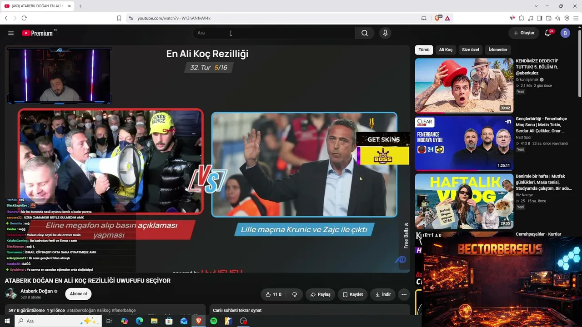The image size is (582, 327).
Task: Dislike the video
Action: (x=295, y=294)
